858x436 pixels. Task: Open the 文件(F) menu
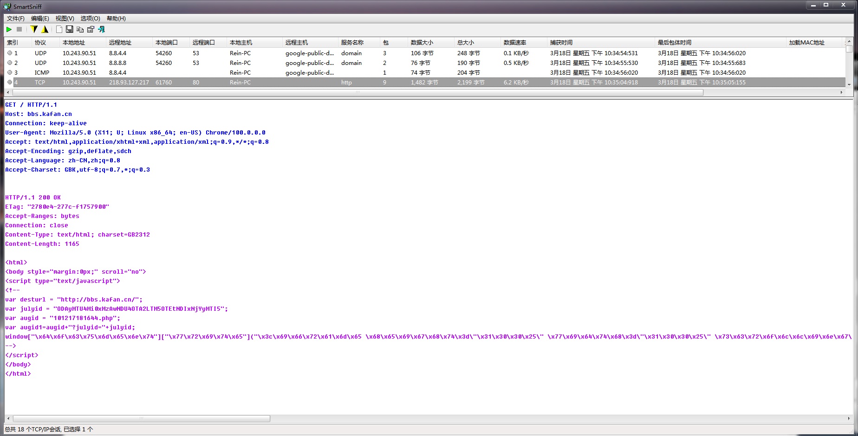tap(15, 19)
